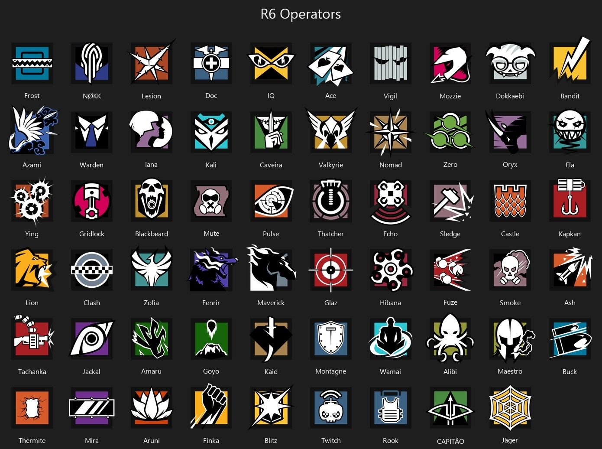This screenshot has height=449, width=602.
Task: Choose the Bandit lightning bolt icon
Action: tap(570, 62)
